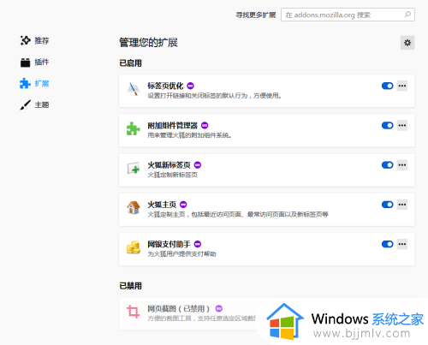Disable the 标签页优化 extension toggle

coord(387,86)
